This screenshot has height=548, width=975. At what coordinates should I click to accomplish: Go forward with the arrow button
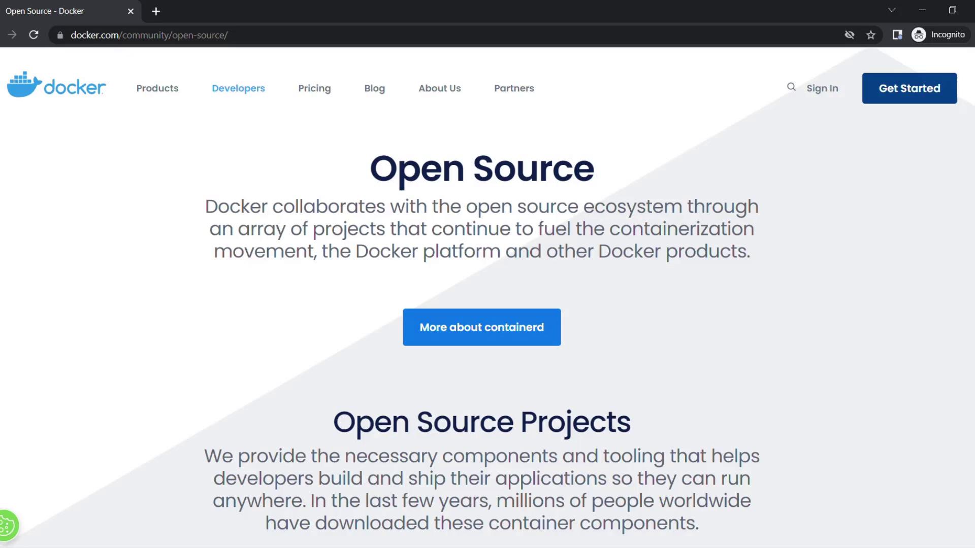[x=13, y=35]
